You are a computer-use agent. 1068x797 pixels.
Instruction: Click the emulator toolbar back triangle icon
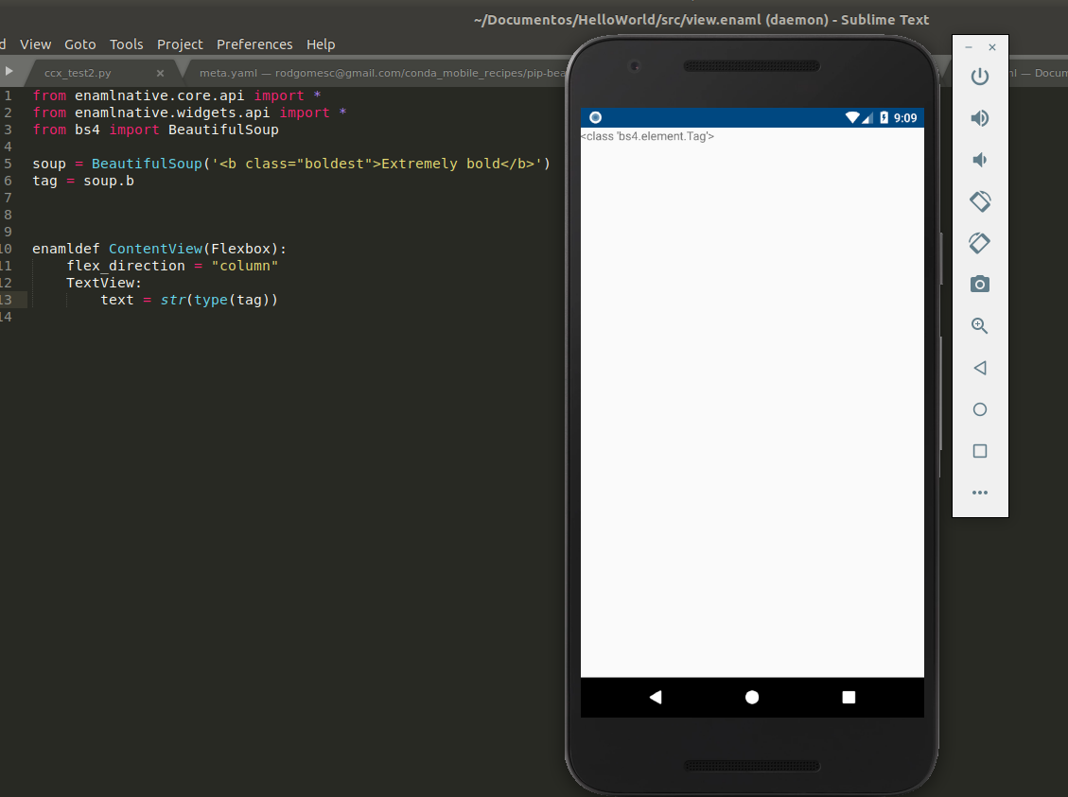979,368
